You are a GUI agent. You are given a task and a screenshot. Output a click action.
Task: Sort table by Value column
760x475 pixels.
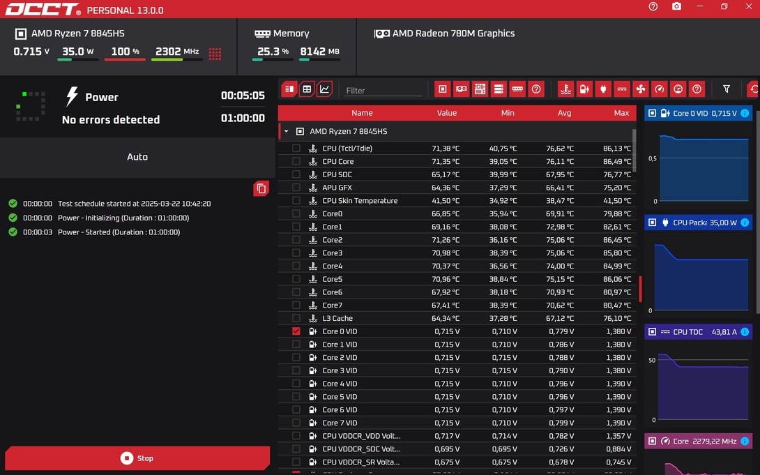tap(446, 113)
